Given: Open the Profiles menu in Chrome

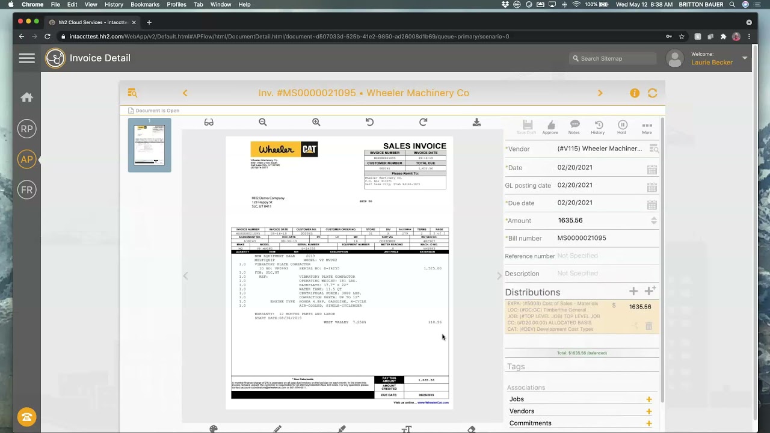Looking at the screenshot, I should 176,4.
